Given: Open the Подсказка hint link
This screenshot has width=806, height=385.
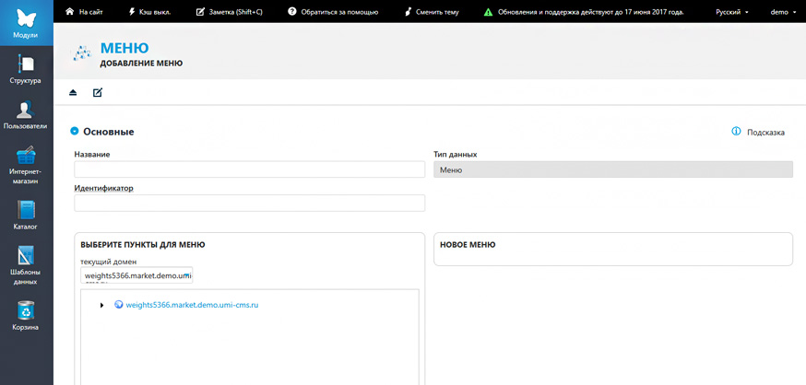Looking at the screenshot, I should click(x=766, y=133).
